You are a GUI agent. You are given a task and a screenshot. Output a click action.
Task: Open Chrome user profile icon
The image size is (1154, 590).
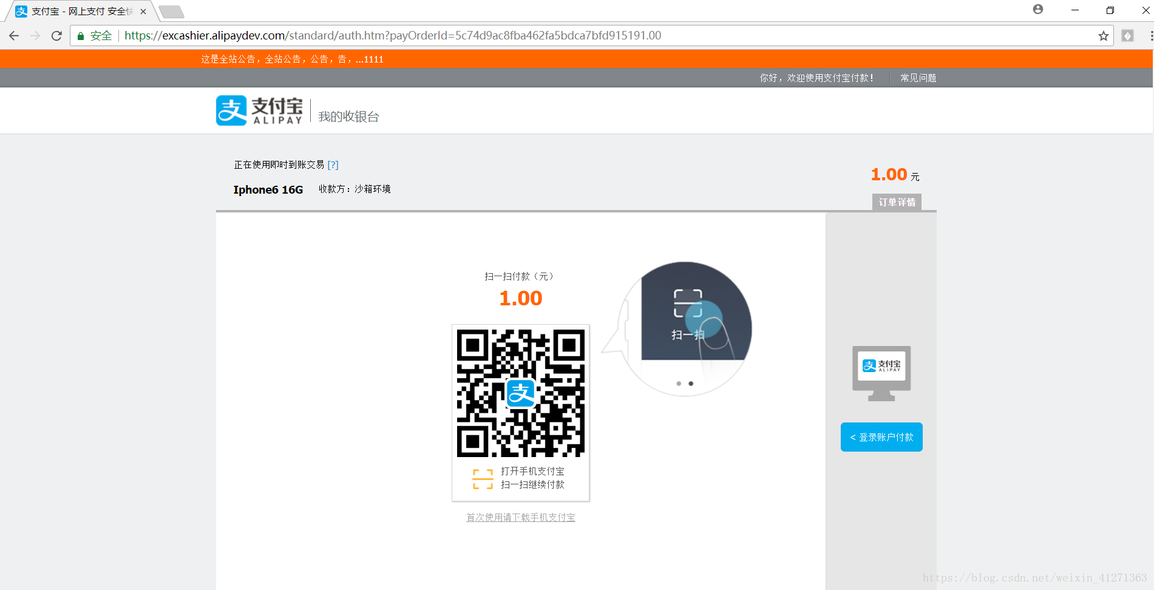coord(1038,9)
